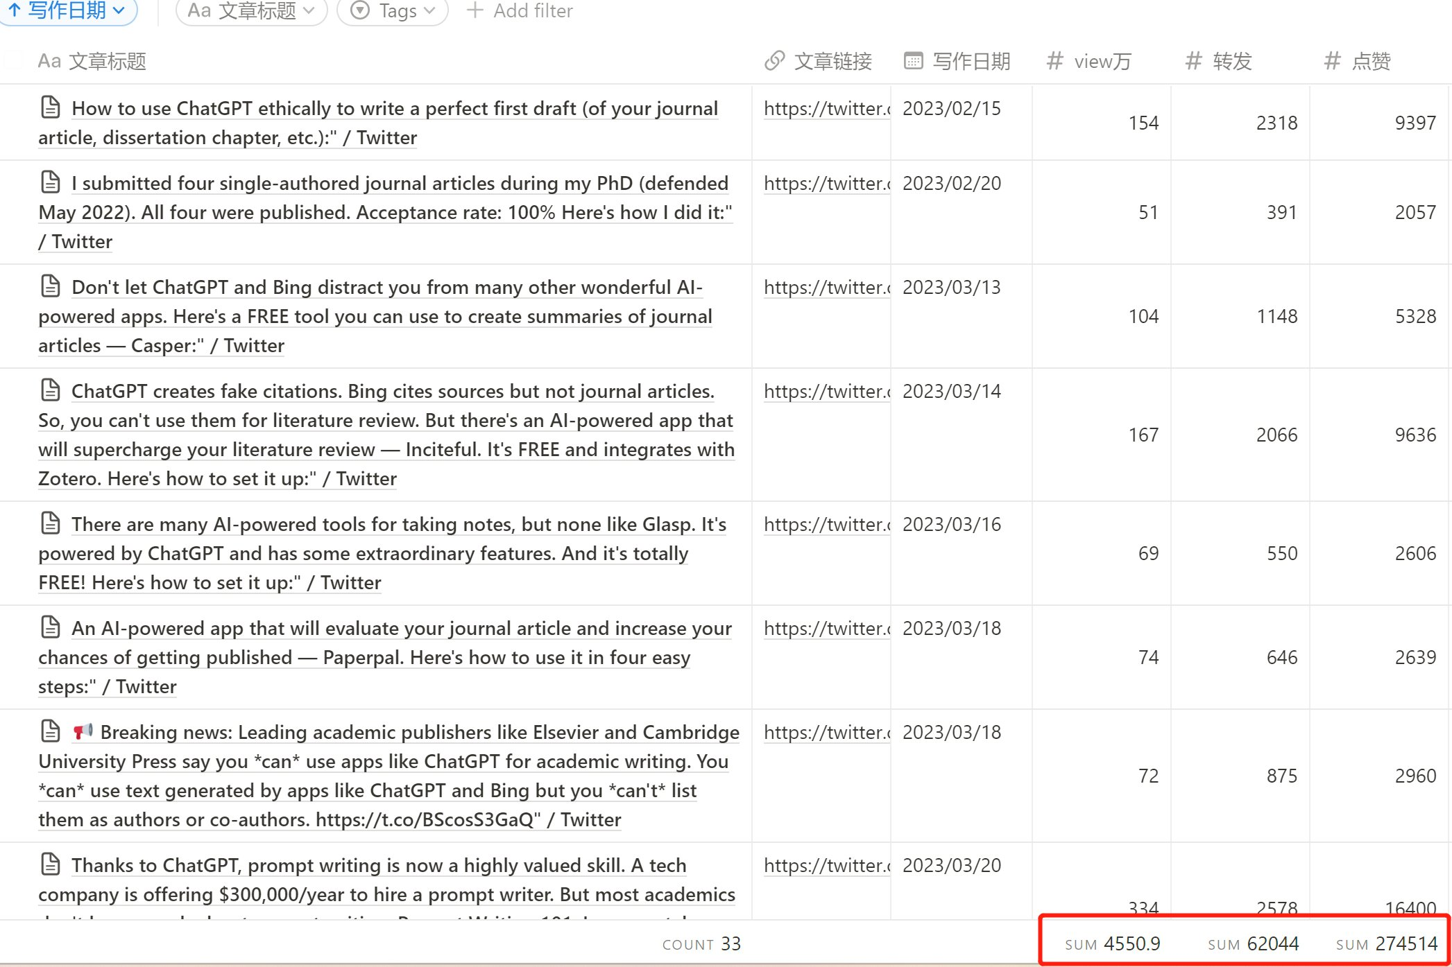Open the 'I submitted four single-authored' article title
This screenshot has width=1452, height=967.
coord(386,212)
